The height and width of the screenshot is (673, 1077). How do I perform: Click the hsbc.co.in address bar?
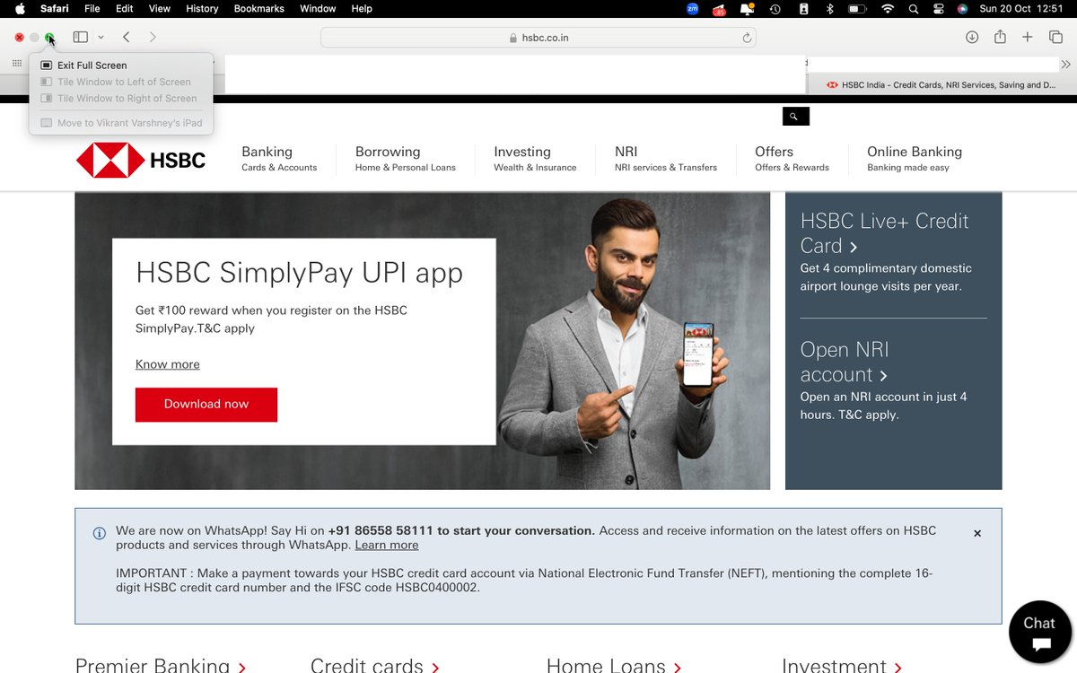point(538,38)
